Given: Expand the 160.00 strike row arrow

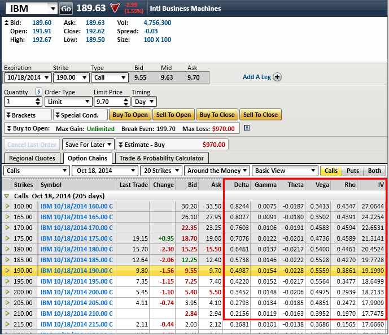Looking at the screenshot, I should coord(7,206).
